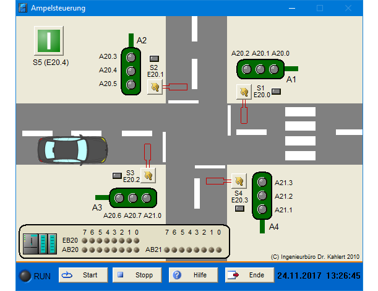Screen dimensions: 378x291
Task: Click AB21 bit 0 LED
Action: (219, 250)
